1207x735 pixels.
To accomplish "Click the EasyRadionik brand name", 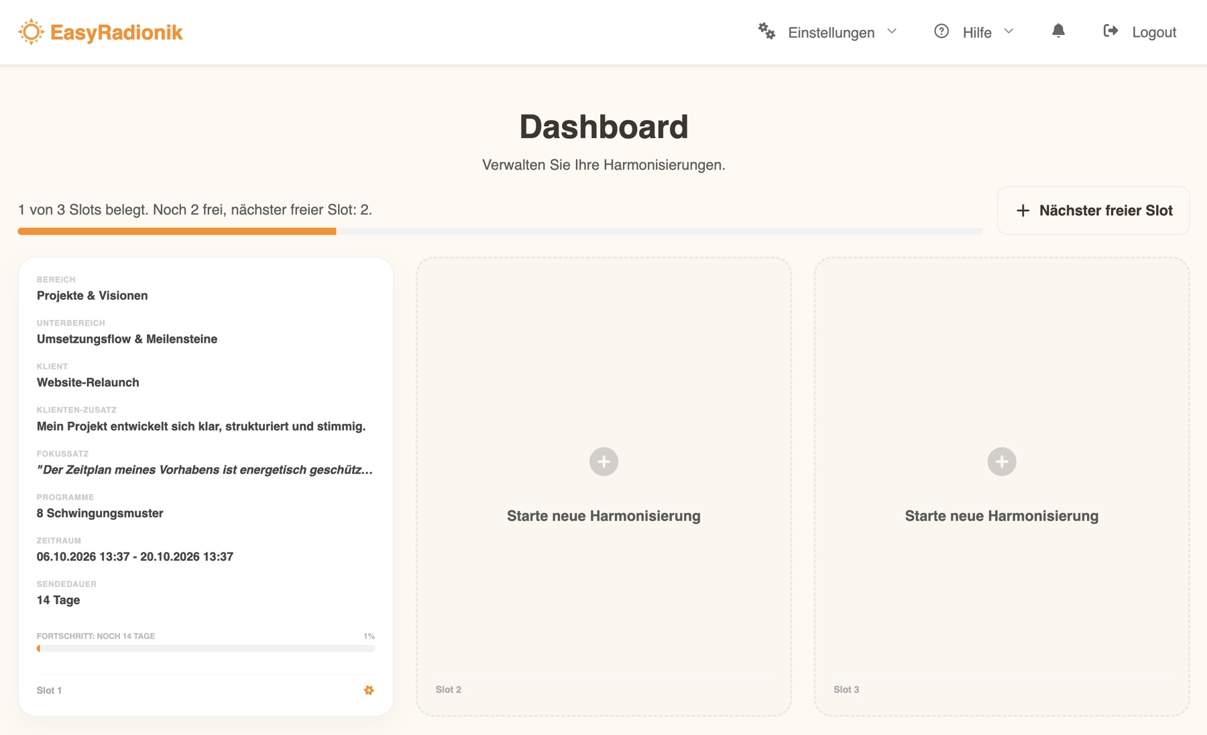I will point(116,32).
